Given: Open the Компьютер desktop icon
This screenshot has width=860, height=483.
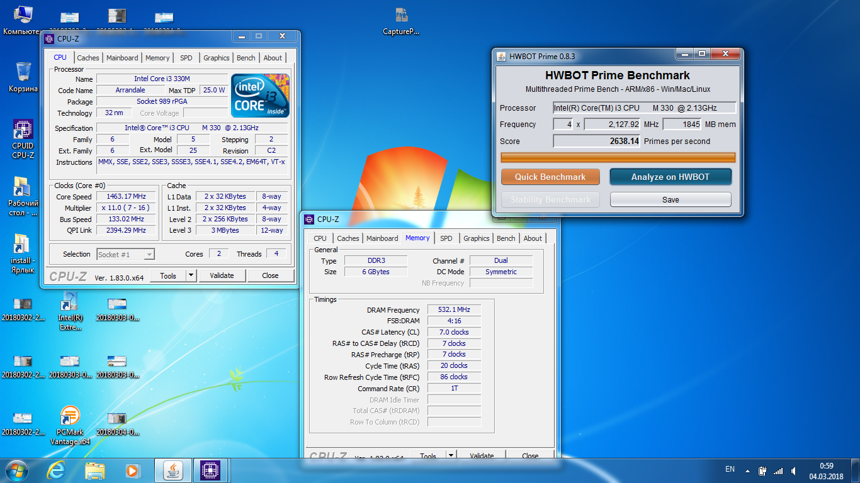Looking at the screenshot, I should 23,20.
